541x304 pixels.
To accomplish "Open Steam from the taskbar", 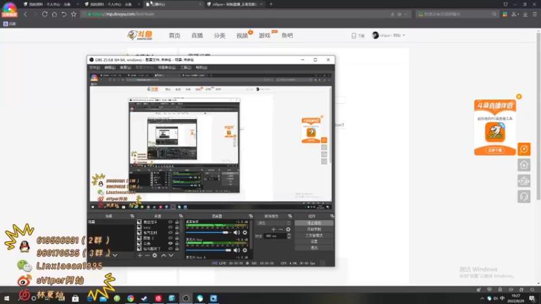I will pyautogui.click(x=144, y=298).
